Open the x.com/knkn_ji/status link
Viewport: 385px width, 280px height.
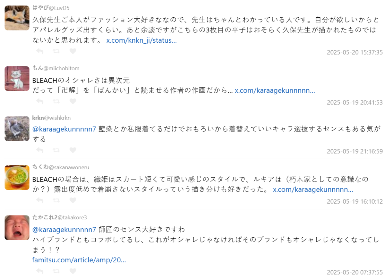tap(141, 41)
